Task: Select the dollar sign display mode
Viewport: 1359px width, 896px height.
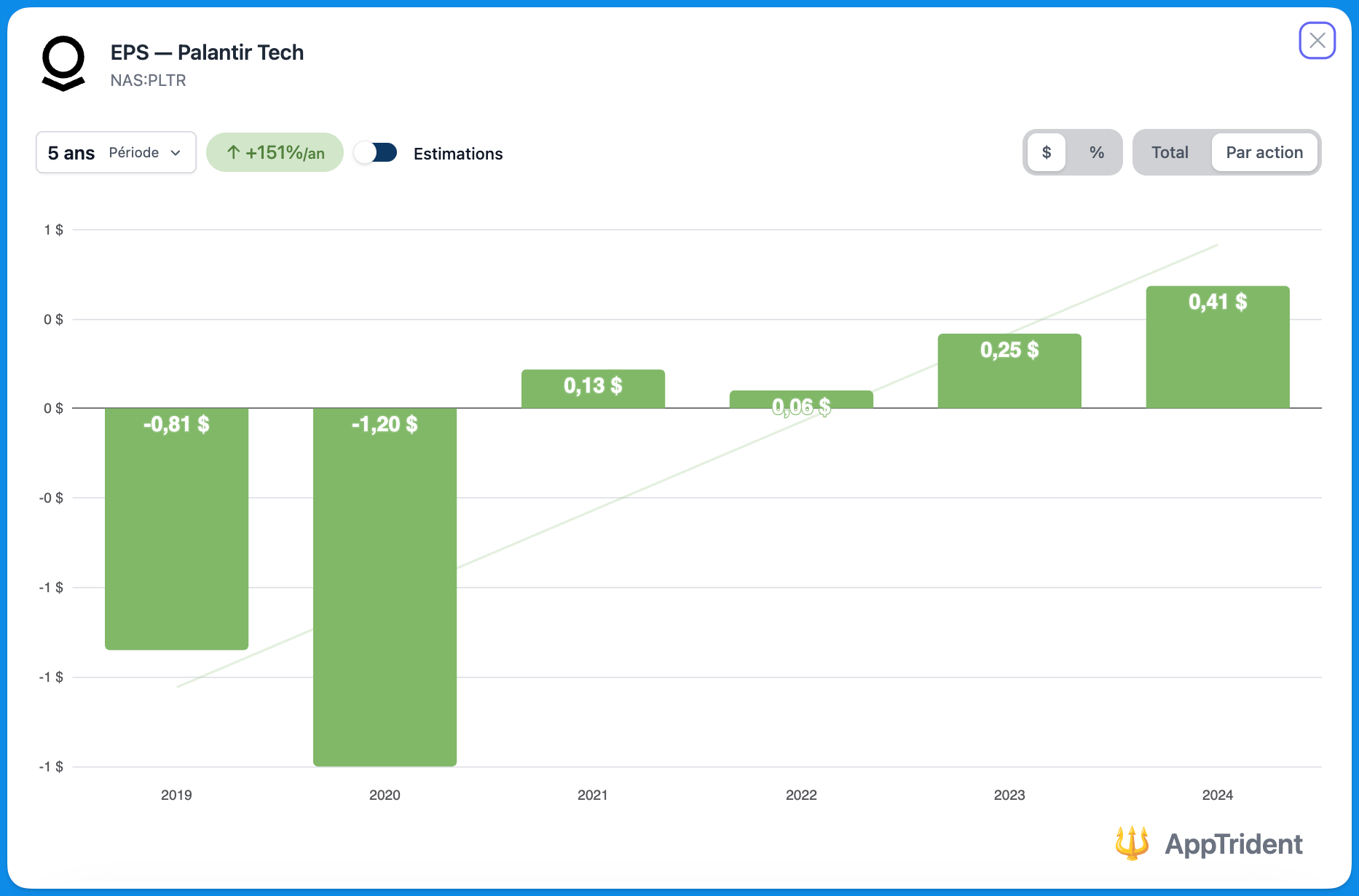Action: tap(1047, 152)
